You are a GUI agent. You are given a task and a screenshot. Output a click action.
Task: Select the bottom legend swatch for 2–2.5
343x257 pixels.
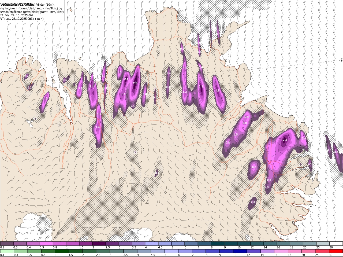(x=89, y=251)
